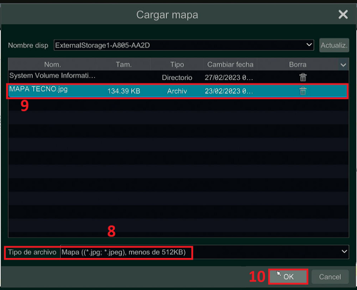Image resolution: width=357 pixels, height=290 pixels.
Task: Click the 23/02/2023 date cell
Action: [x=229, y=91]
